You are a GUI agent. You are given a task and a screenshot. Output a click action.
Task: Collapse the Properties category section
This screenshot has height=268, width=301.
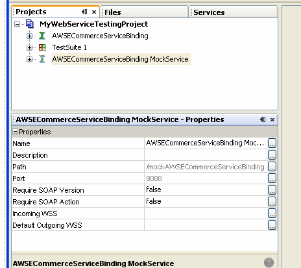click(x=15, y=132)
